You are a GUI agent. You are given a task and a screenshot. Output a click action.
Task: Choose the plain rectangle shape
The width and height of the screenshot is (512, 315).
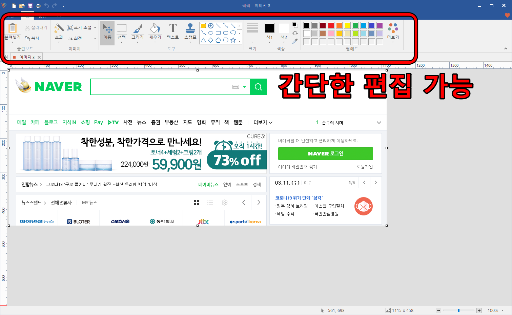pyautogui.click(x=218, y=33)
